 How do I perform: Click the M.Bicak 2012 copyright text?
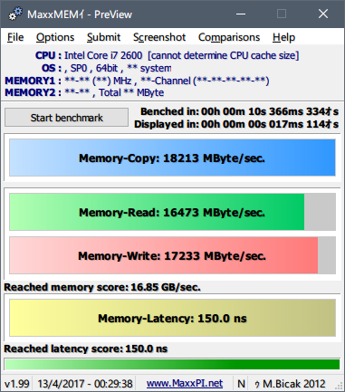[291, 384]
